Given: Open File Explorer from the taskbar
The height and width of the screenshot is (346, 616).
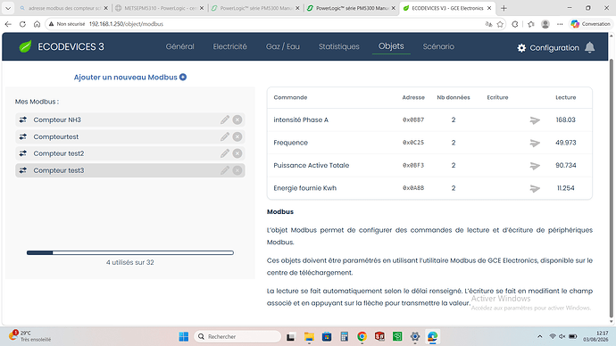Looking at the screenshot, I should [309, 336].
